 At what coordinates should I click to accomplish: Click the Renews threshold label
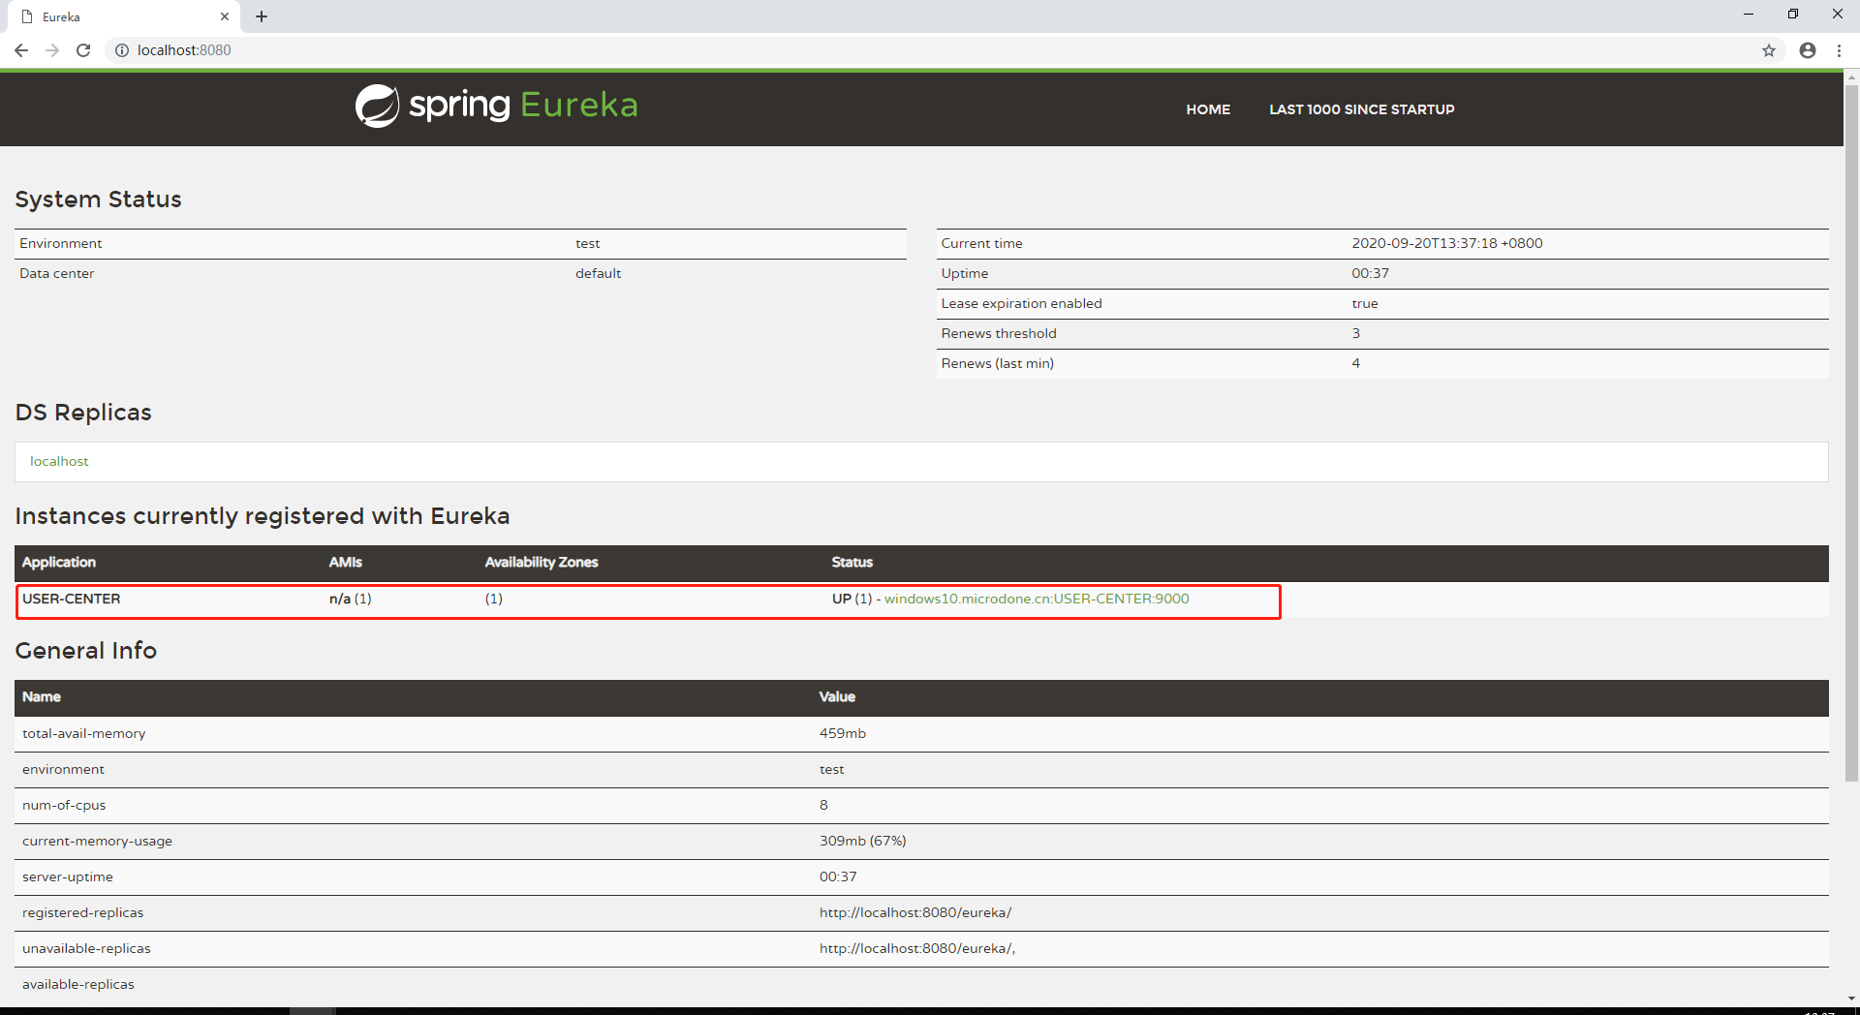[999, 333]
